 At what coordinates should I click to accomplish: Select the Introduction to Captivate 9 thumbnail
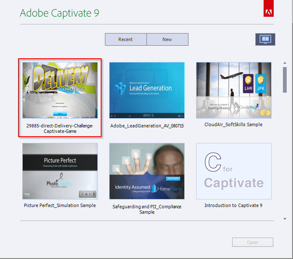click(x=233, y=171)
